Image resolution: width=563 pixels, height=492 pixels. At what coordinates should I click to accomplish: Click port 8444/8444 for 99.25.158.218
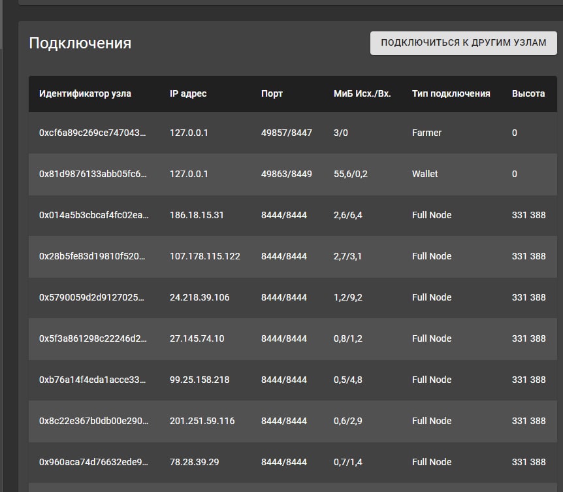(284, 380)
